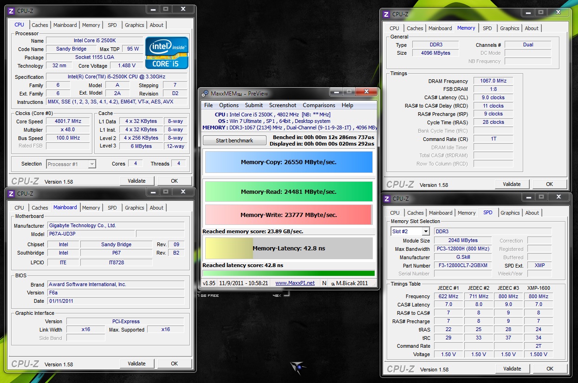The image size is (578, 383).
Task: Click the DRAM Frequency value 1067.0 MHz
Action: pos(494,81)
